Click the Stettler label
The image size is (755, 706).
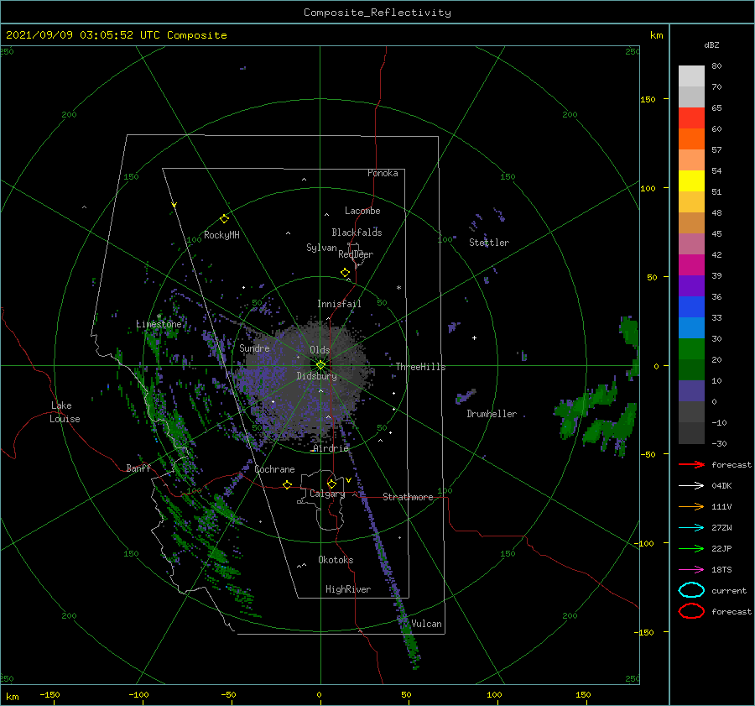[489, 243]
